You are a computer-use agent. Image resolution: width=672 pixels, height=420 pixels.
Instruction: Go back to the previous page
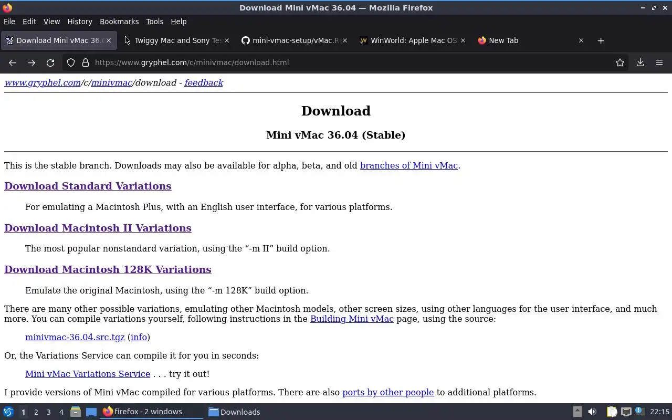coord(13,62)
